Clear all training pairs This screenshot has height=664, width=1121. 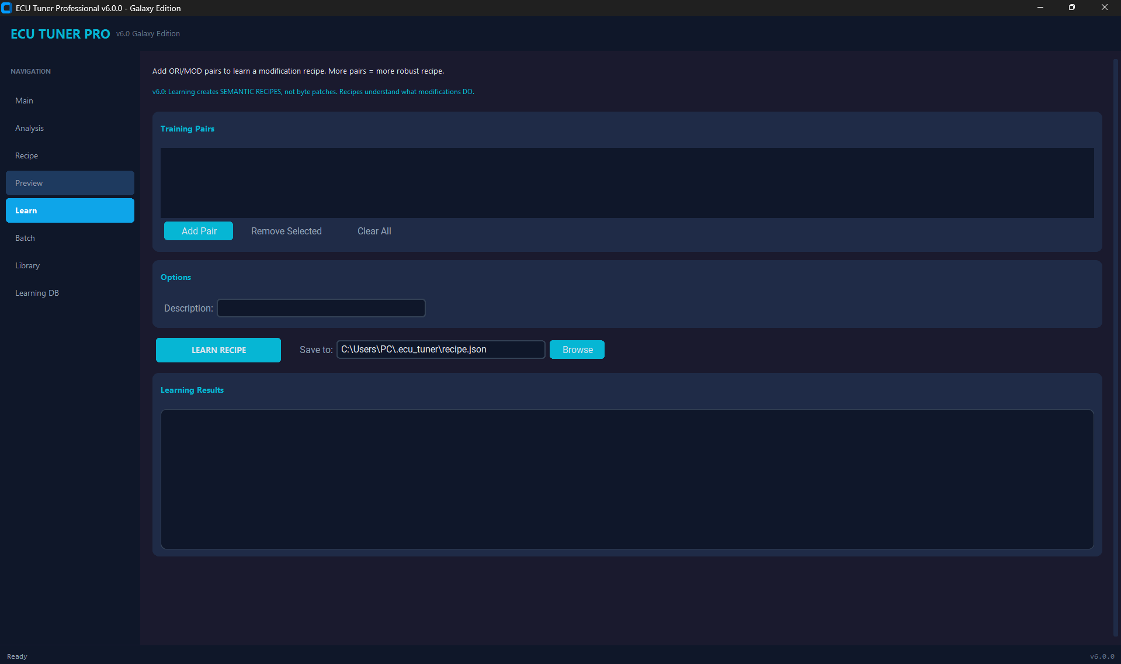click(x=373, y=231)
